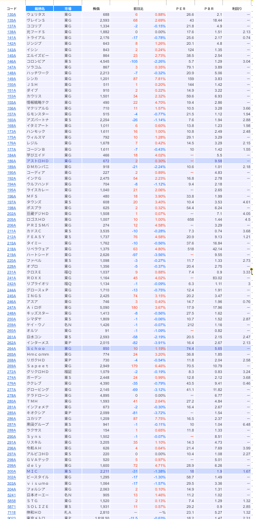This screenshot has width=253, height=519.
Task: Click the PBR column header
Action: click(209, 8)
